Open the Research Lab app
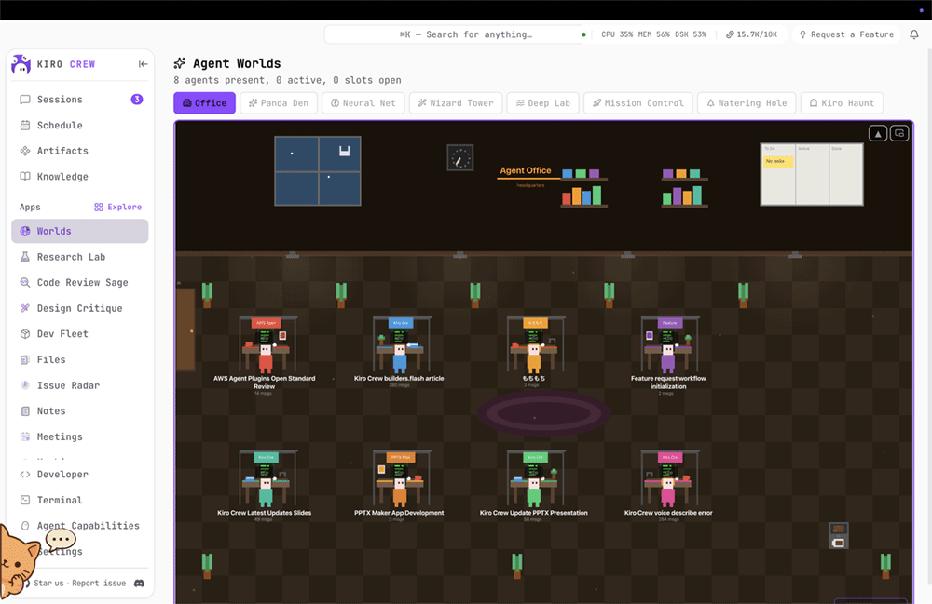The height and width of the screenshot is (604, 932). [79, 257]
